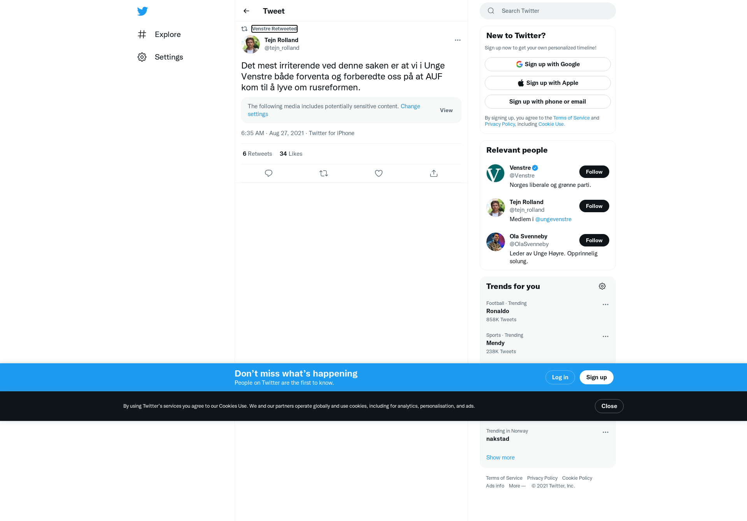This screenshot has height=521, width=747.
Task: Expand the More footer menu
Action: point(517,486)
